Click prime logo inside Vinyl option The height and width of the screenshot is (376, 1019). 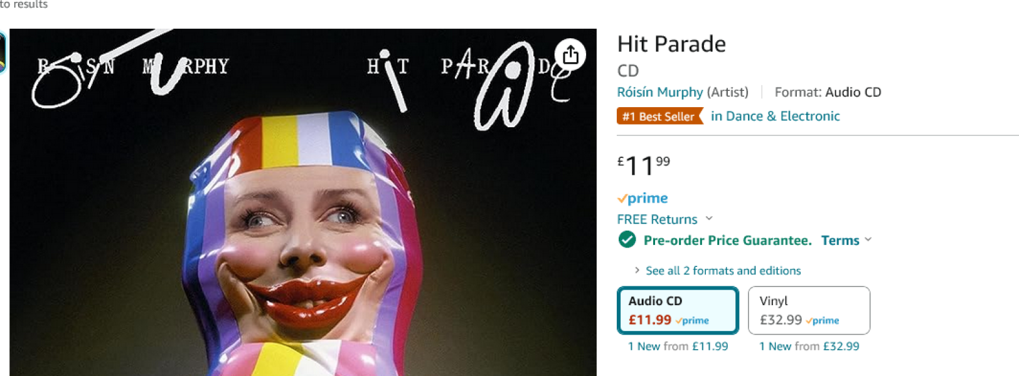tap(823, 320)
